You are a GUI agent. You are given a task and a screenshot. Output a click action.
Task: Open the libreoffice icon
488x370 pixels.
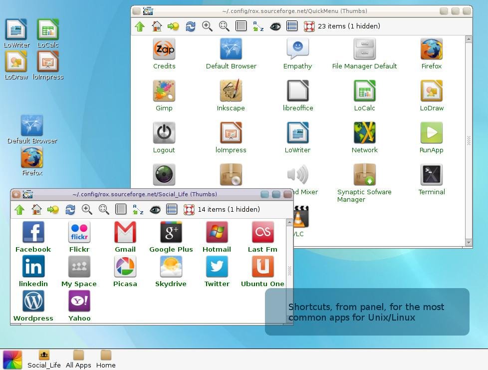(298, 91)
